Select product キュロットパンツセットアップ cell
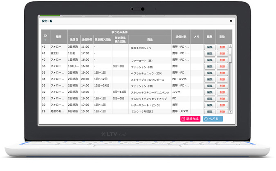 [x=150, y=99]
